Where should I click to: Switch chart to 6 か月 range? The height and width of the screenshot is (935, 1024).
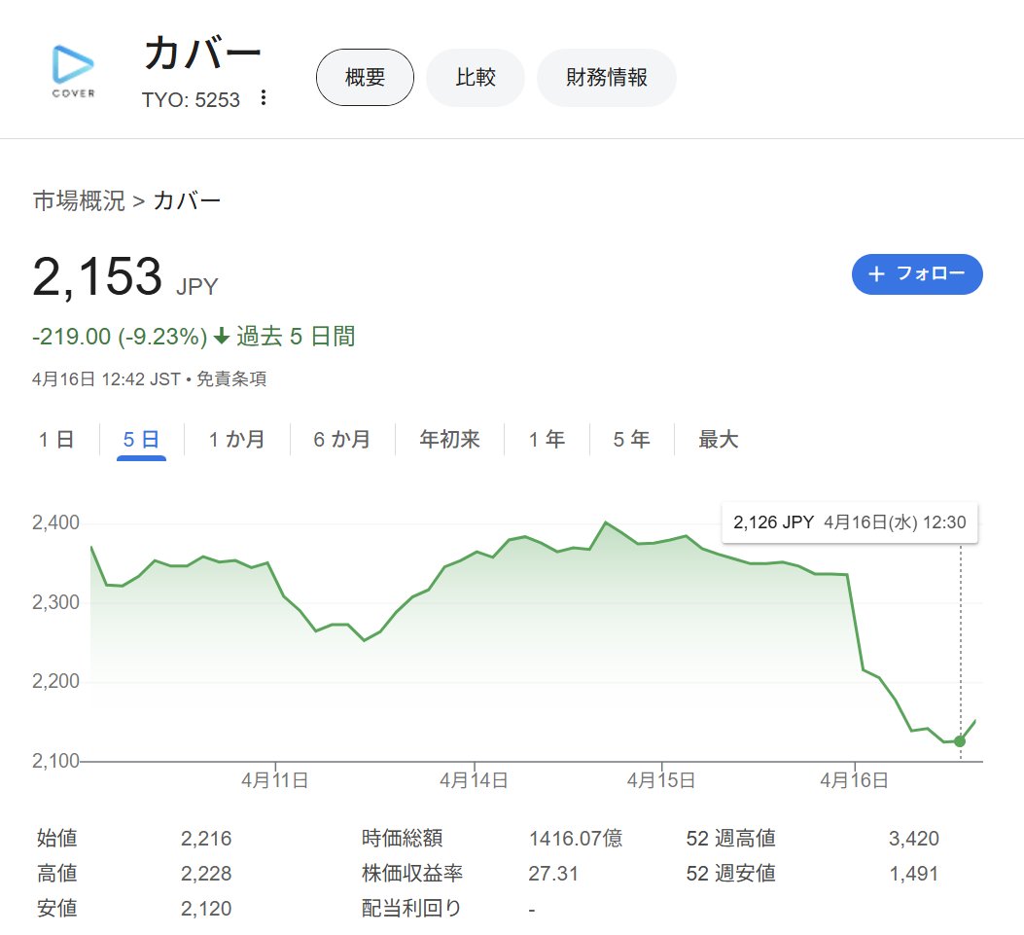tap(341, 440)
